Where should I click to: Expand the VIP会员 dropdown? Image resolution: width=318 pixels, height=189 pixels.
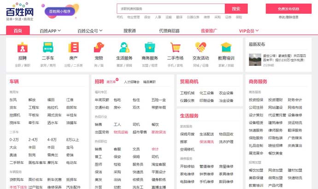tap(249, 31)
